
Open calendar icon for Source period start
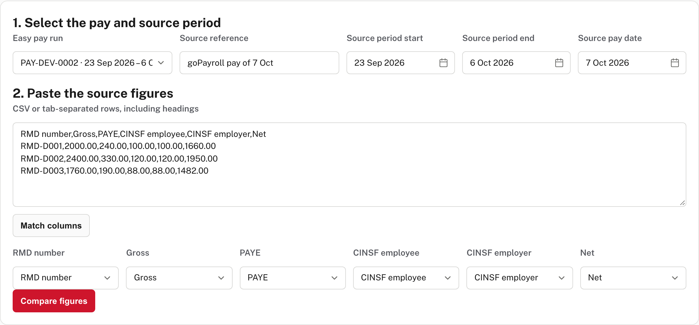(x=443, y=63)
